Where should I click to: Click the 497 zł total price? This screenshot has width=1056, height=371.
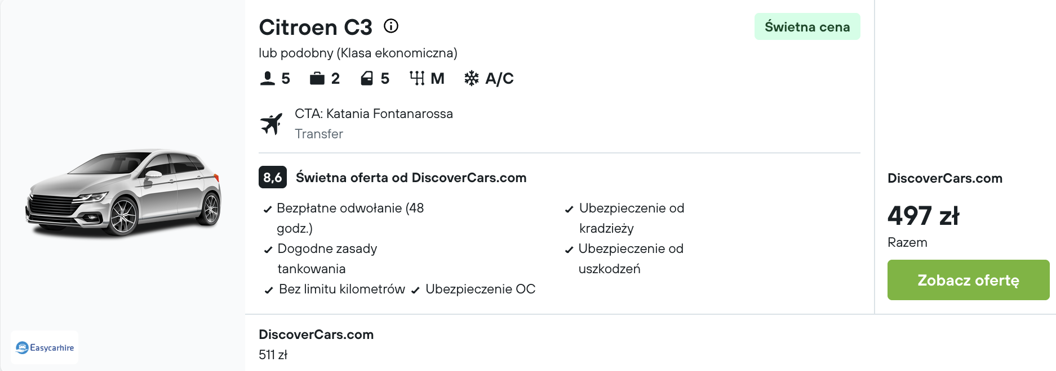923,216
